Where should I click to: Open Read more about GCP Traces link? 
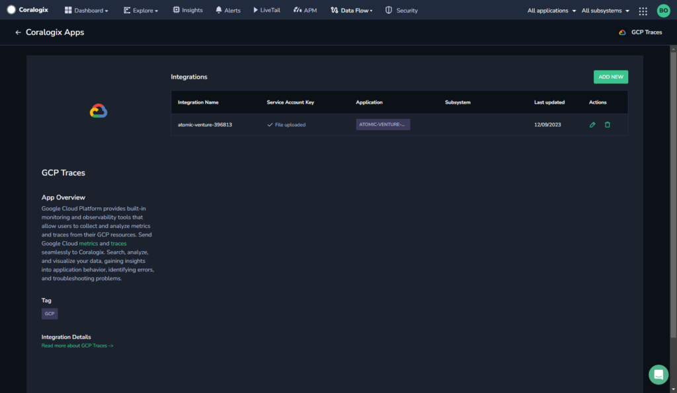pos(77,345)
